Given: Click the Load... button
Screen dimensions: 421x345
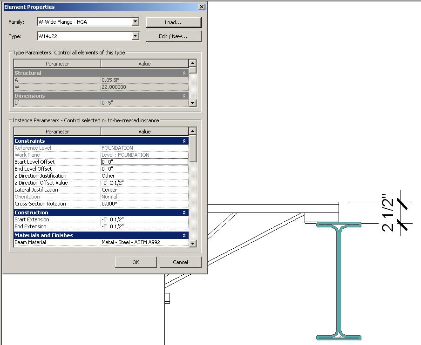Looking at the screenshot, I should pos(173,22).
